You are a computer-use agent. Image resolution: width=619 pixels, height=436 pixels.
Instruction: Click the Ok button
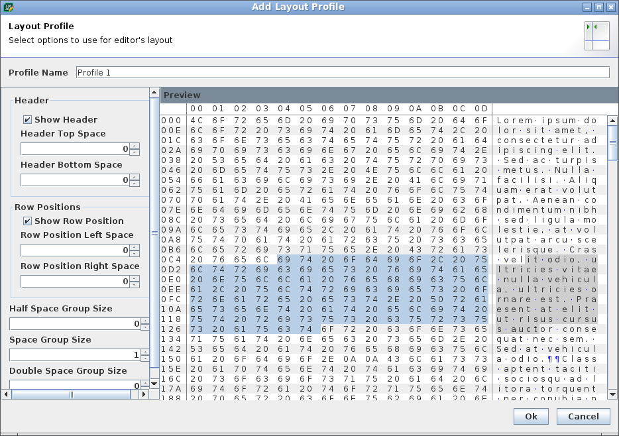[531, 416]
